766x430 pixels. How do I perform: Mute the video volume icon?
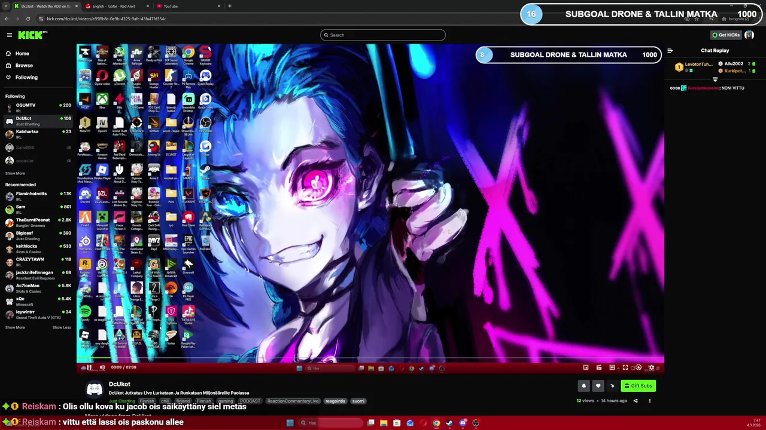click(x=102, y=367)
